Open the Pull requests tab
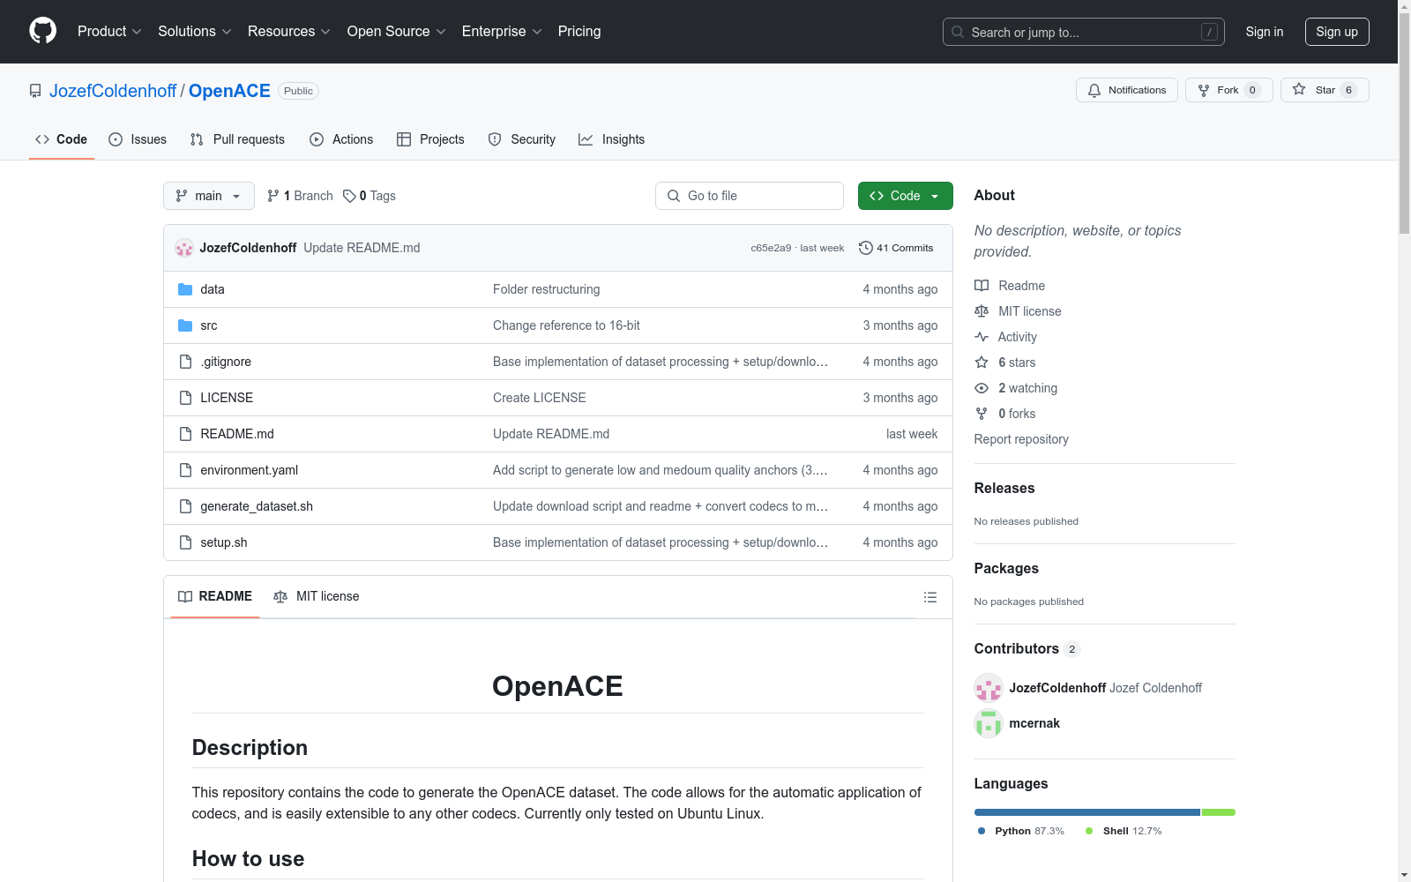The image size is (1411, 882). [237, 139]
